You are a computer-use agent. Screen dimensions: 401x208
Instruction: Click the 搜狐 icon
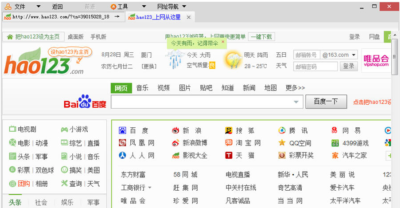(x=229, y=130)
